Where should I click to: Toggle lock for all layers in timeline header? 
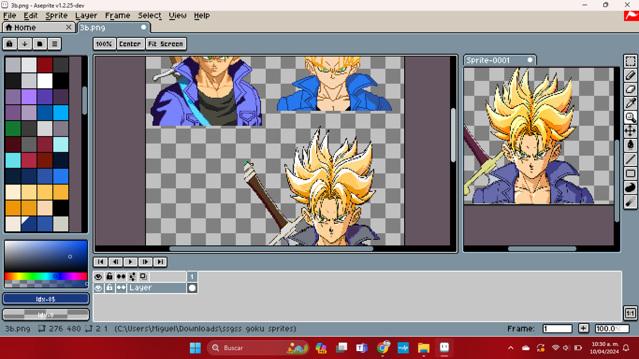(x=110, y=277)
